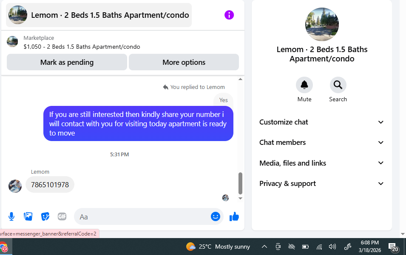The height and width of the screenshot is (255, 406).
Task: Mute the conversation with bell icon
Action: pos(304,85)
